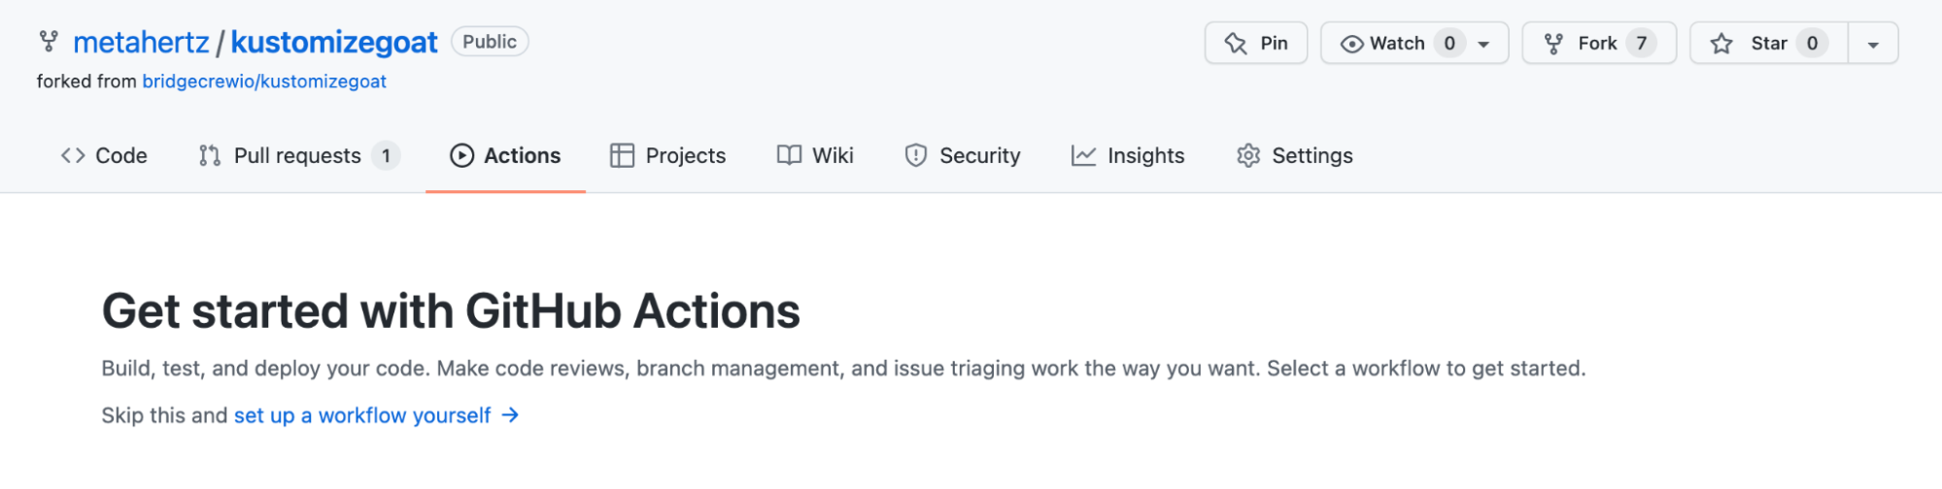Screen dimensions: 1942x489
Task: Click the Security shield icon
Action: [x=915, y=155]
